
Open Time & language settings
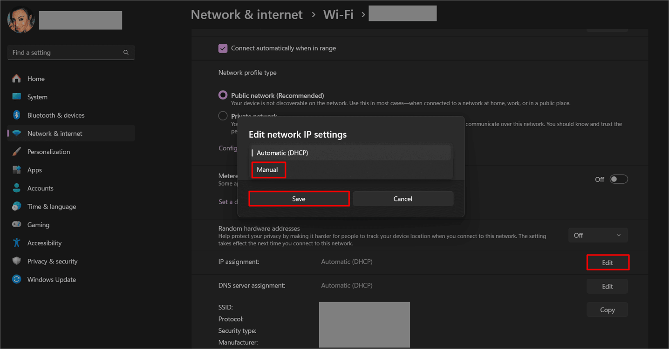click(x=51, y=206)
